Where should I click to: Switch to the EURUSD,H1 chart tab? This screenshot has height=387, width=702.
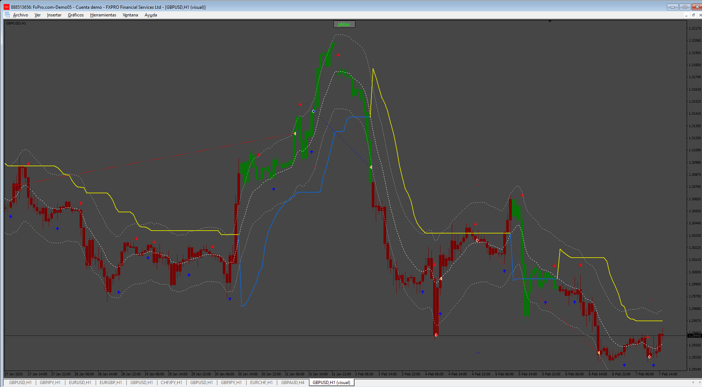tap(80, 383)
